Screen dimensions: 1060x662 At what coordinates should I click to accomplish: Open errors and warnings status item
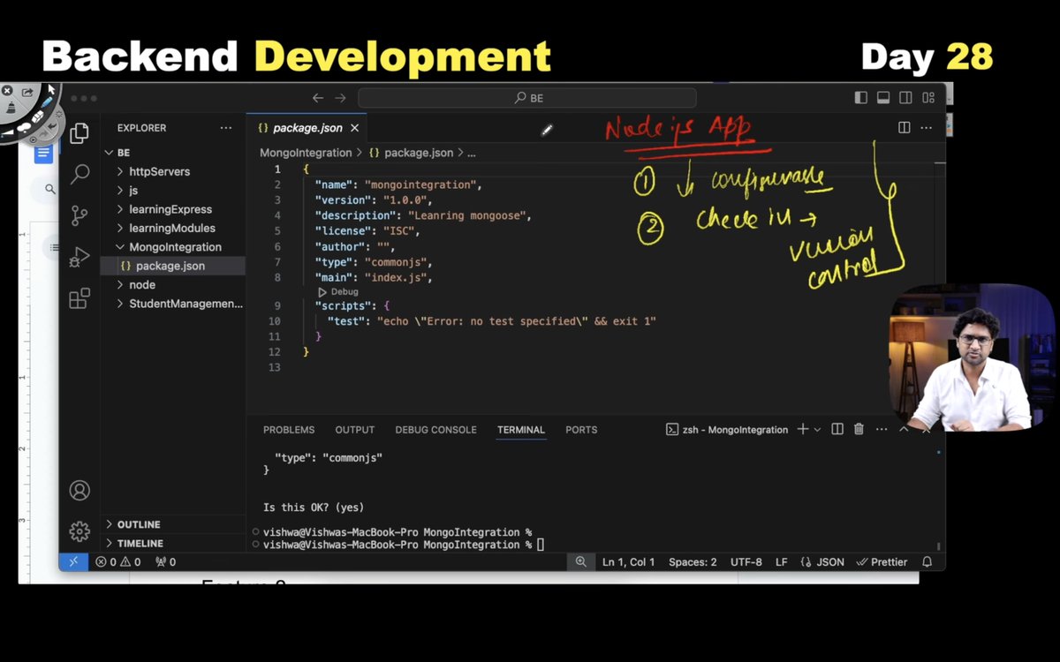118,562
